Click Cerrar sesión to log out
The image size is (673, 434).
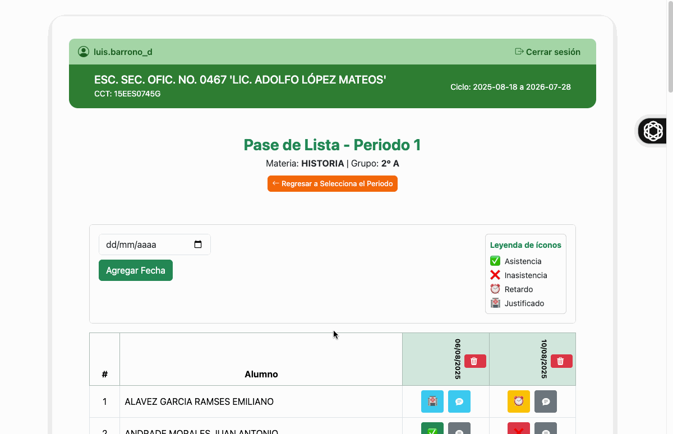coord(547,52)
